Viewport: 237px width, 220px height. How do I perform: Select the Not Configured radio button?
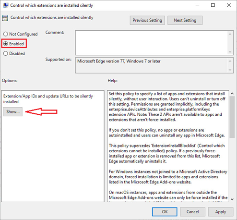click(5, 34)
